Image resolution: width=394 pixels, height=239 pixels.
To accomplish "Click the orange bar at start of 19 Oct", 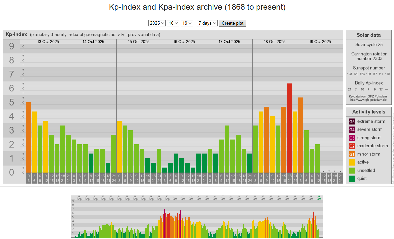I will [x=301, y=135].
